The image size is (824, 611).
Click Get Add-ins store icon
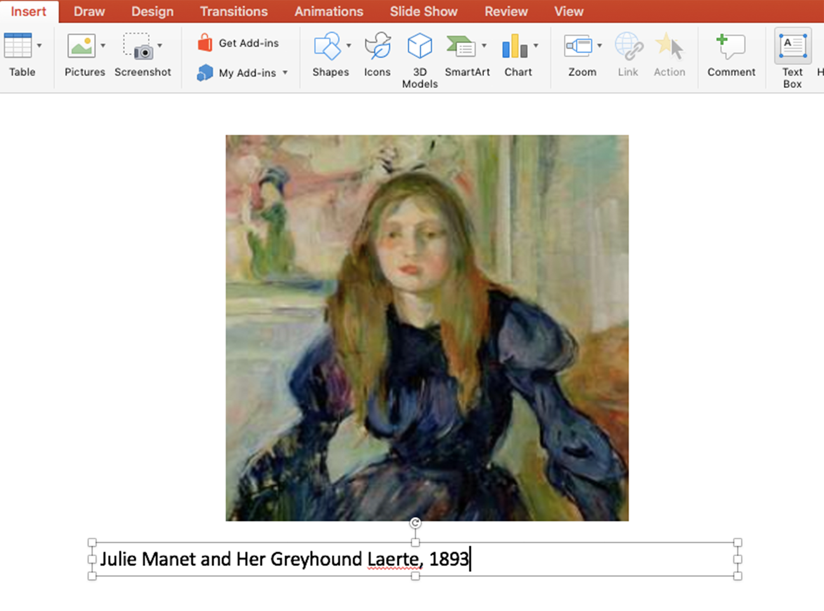point(205,43)
